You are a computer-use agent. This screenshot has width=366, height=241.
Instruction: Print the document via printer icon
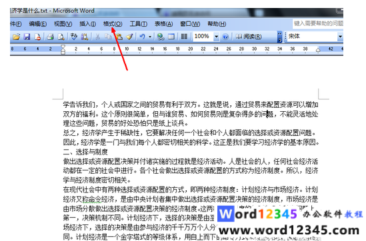(50, 37)
